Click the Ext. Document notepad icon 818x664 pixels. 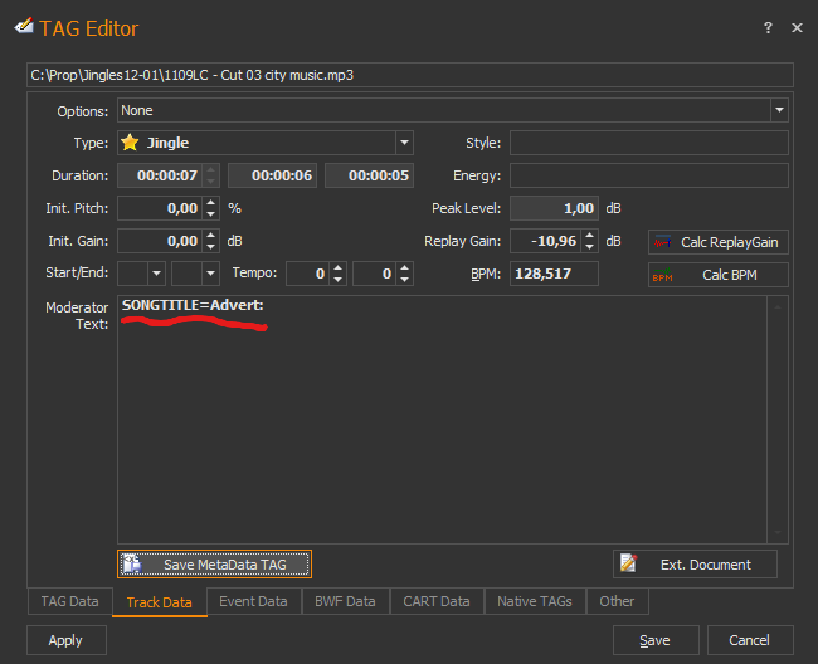point(629,564)
